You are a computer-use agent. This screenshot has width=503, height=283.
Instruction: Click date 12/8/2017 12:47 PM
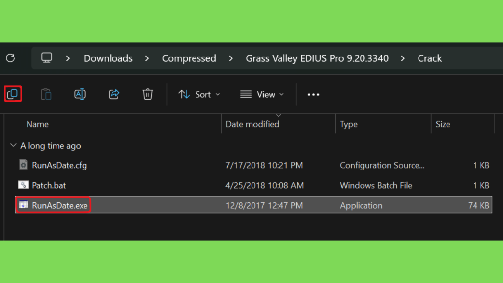[264, 205]
